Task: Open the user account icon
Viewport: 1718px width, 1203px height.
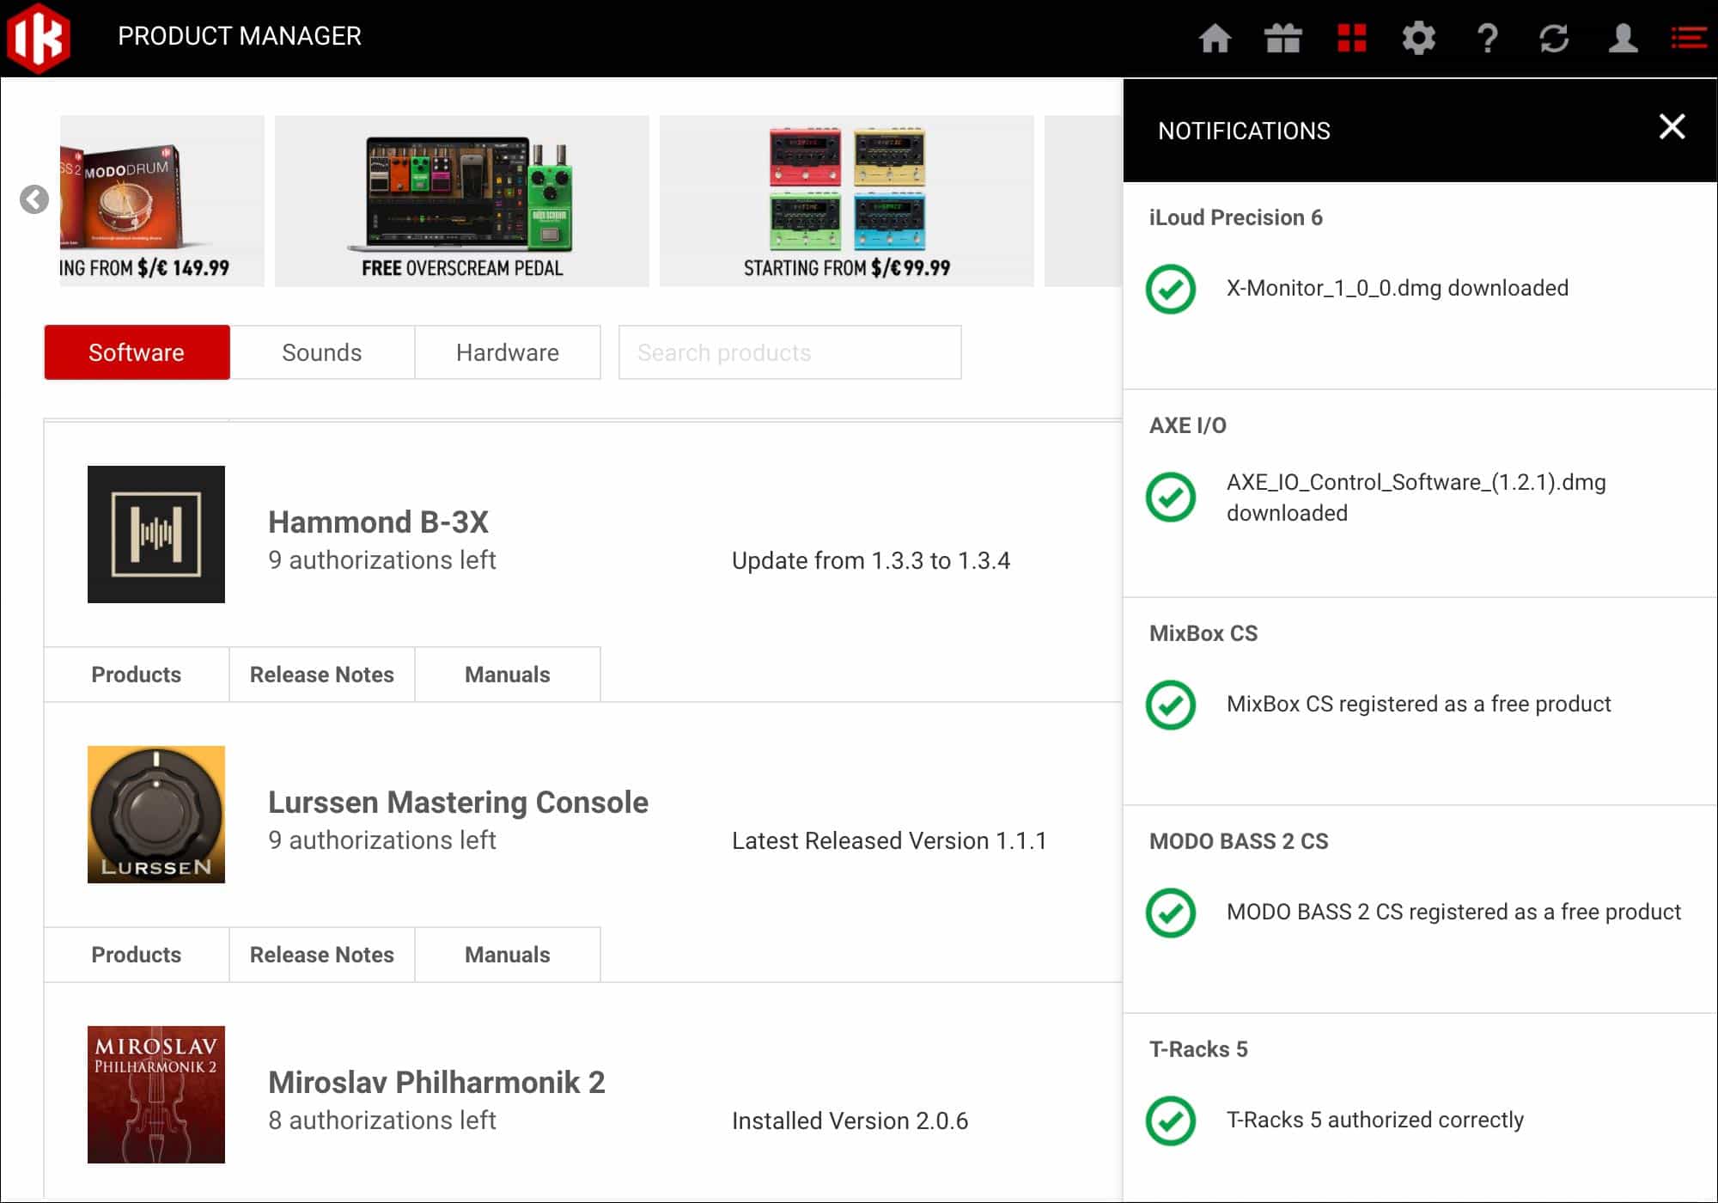Action: [x=1623, y=38]
